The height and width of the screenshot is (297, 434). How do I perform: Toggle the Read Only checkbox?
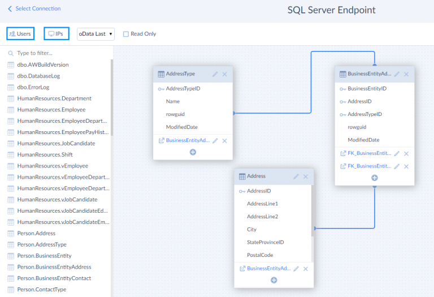coord(126,34)
